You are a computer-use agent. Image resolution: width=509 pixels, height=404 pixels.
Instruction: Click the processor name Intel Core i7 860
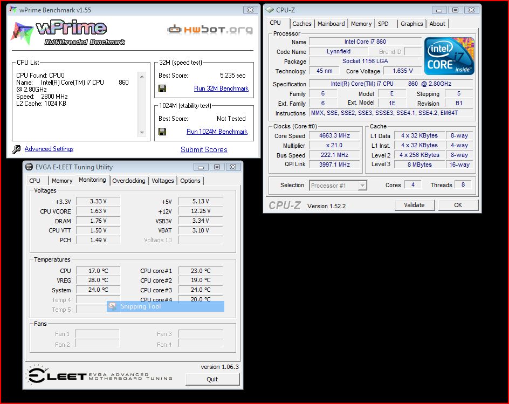(365, 42)
